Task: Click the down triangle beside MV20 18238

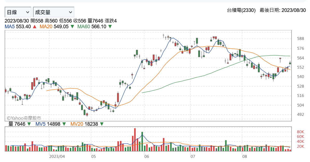Action: tap(102, 124)
